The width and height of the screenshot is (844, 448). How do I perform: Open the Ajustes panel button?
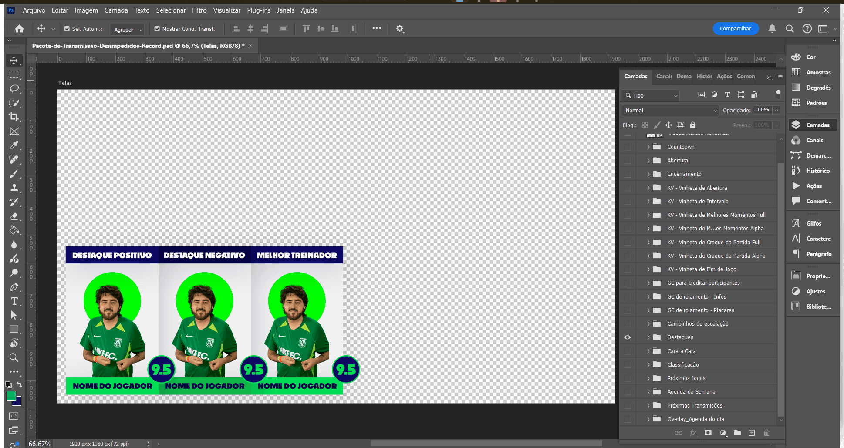point(813,291)
